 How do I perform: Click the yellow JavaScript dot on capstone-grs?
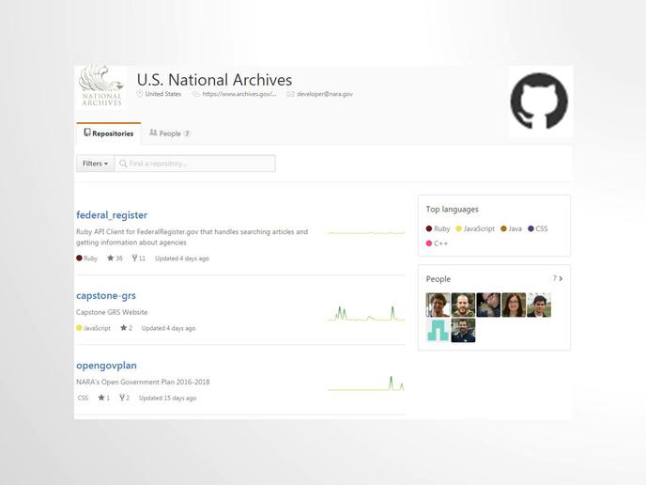[x=79, y=328]
